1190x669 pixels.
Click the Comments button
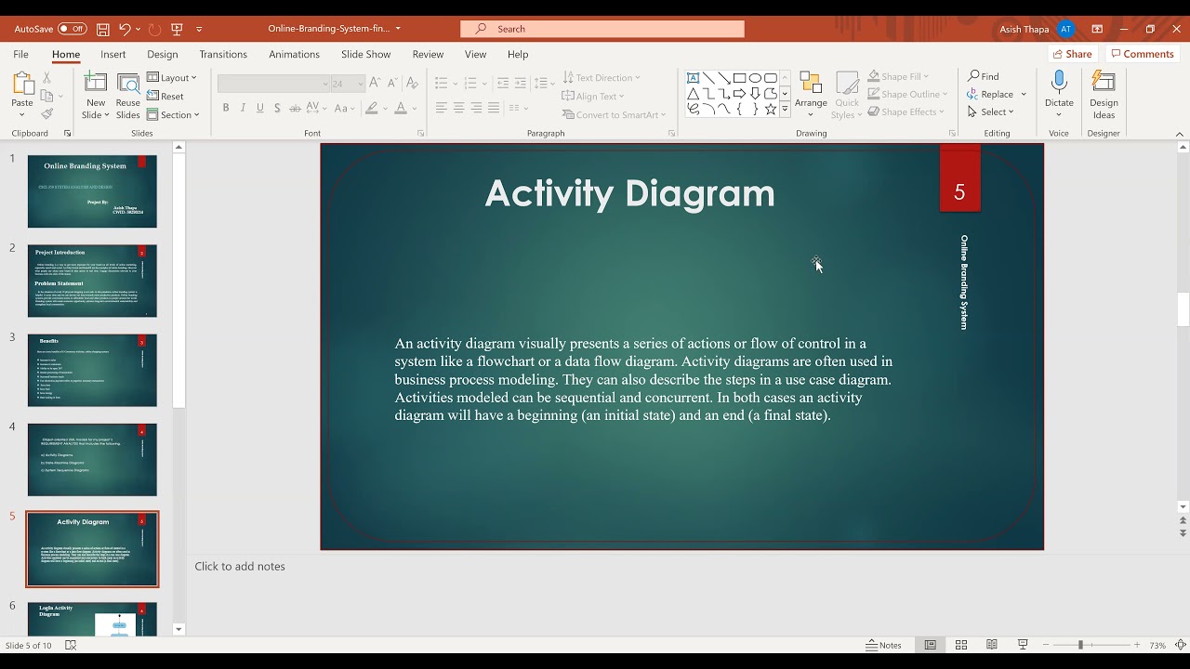pos(1143,54)
